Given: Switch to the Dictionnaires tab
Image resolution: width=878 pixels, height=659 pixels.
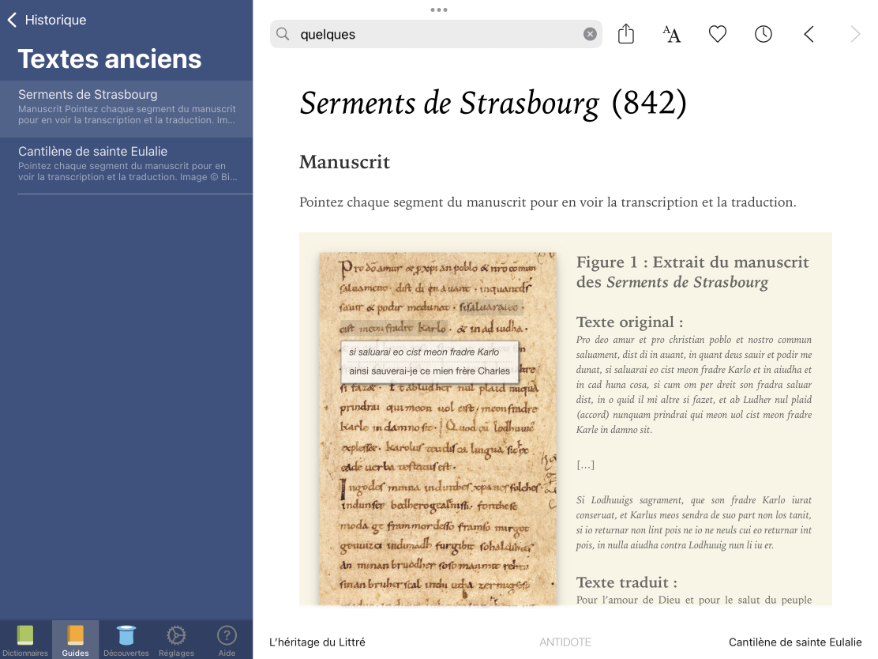Looking at the screenshot, I should click(x=26, y=640).
